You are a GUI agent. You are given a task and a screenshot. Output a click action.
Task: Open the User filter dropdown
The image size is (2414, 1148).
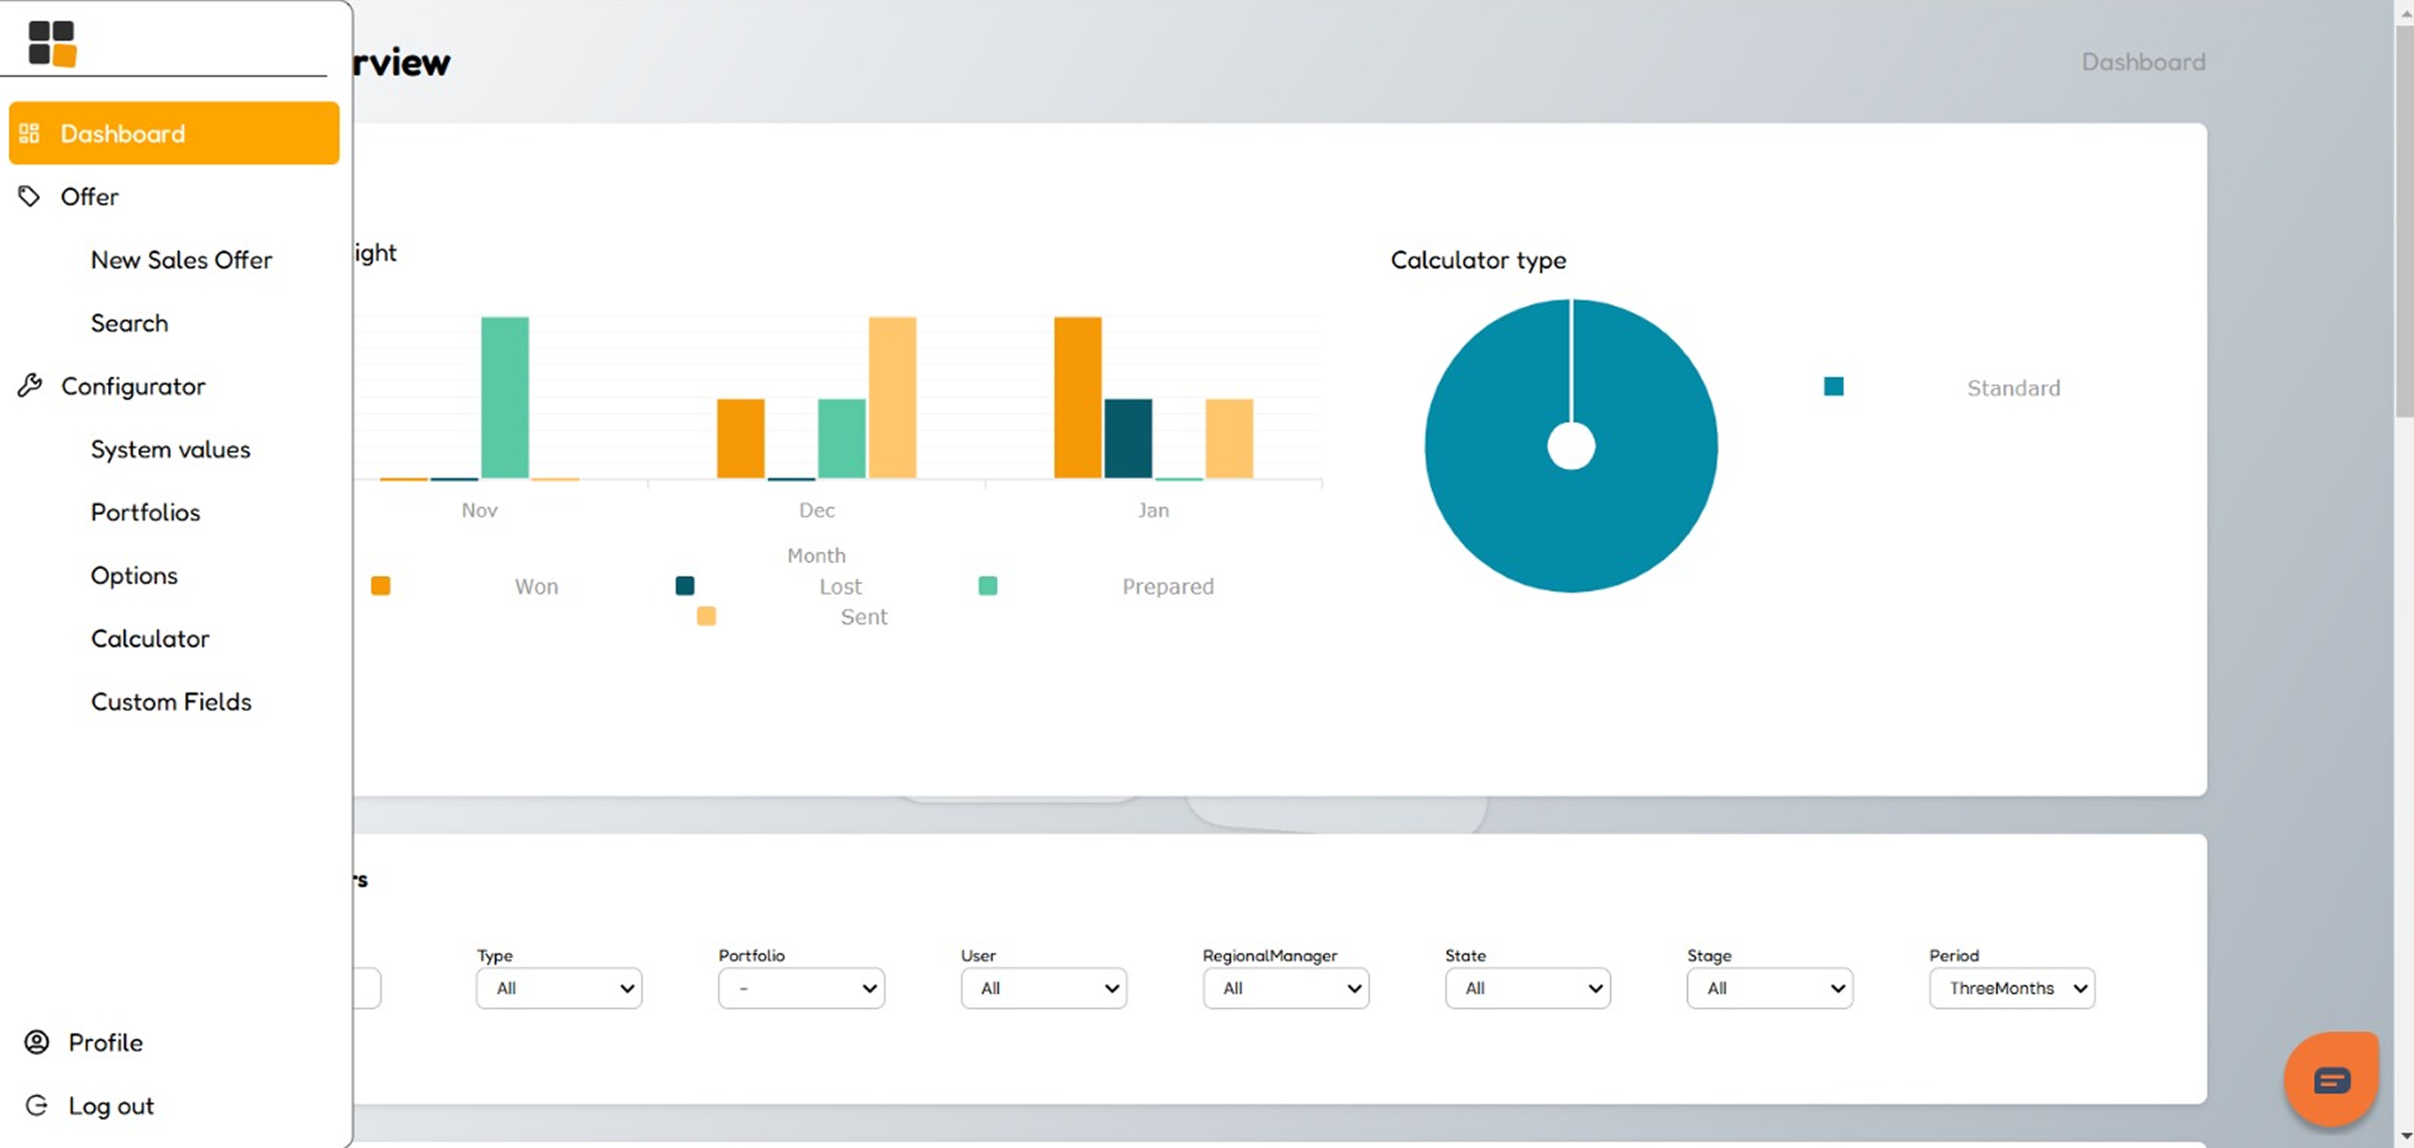[x=1043, y=988]
